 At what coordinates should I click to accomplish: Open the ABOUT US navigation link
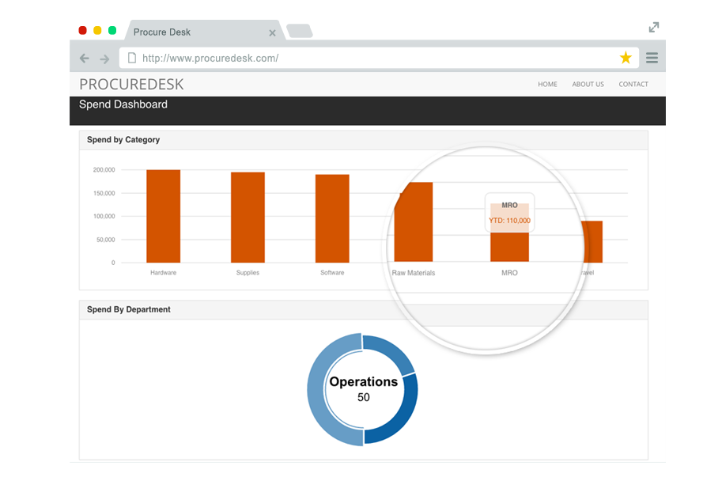588,85
